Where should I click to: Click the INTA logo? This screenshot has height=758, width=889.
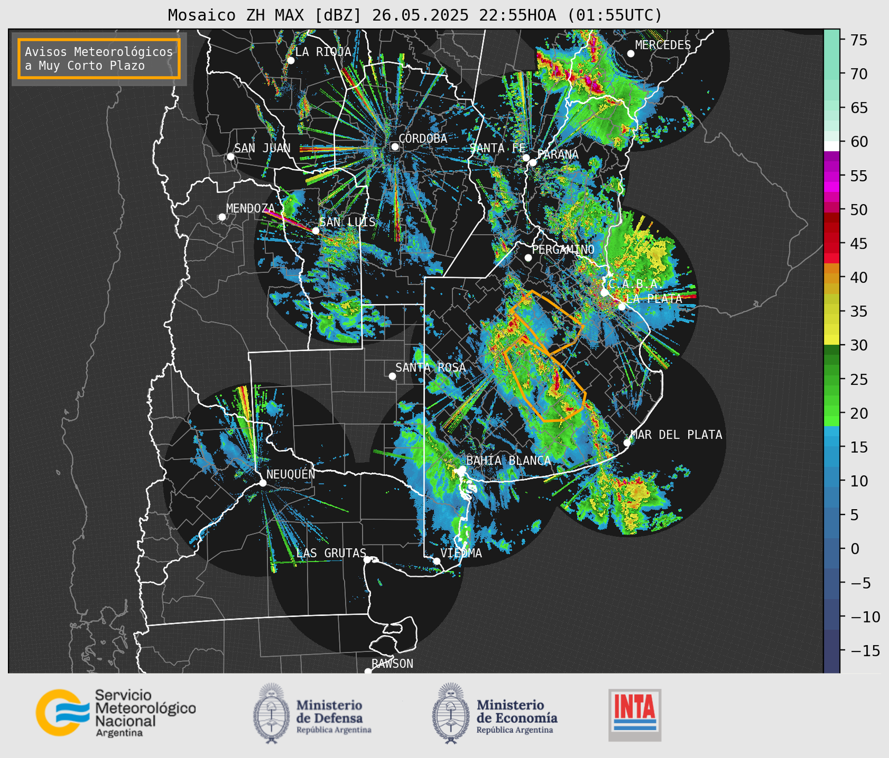click(634, 715)
